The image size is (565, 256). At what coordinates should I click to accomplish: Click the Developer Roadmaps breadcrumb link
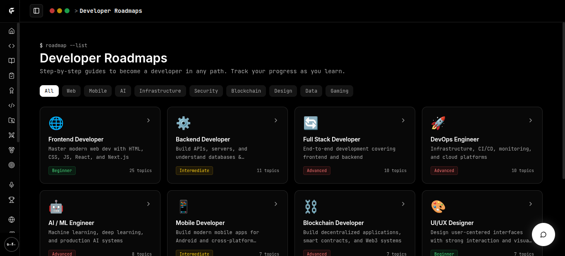click(111, 11)
